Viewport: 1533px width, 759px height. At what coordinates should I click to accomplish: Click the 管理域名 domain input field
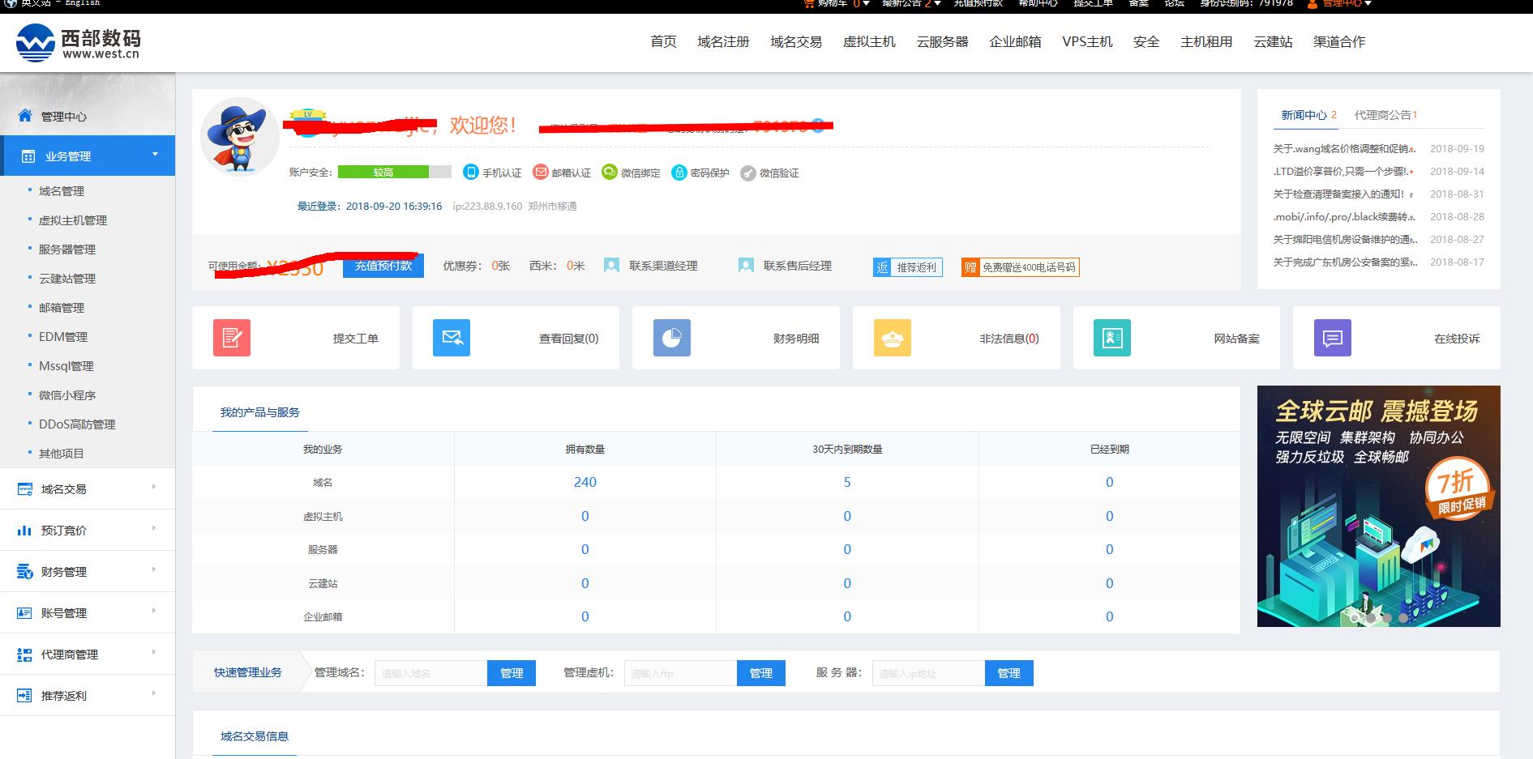(x=428, y=672)
